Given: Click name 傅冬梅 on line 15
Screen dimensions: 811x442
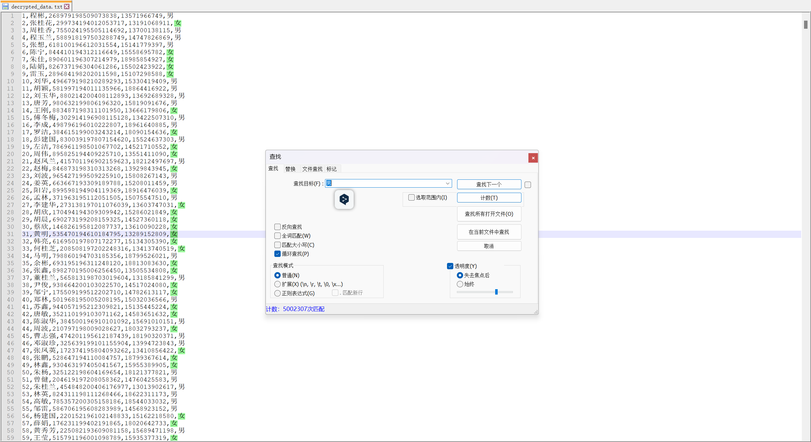Looking at the screenshot, I should [x=45, y=117].
